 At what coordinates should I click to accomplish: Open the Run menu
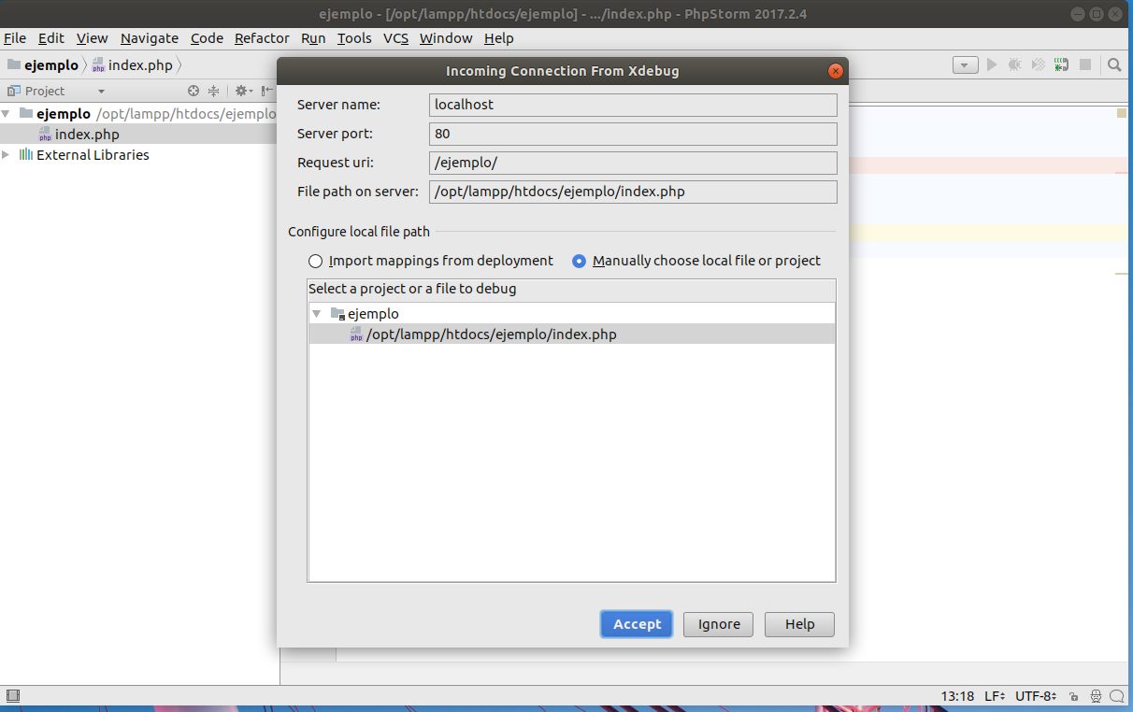pyautogui.click(x=313, y=38)
